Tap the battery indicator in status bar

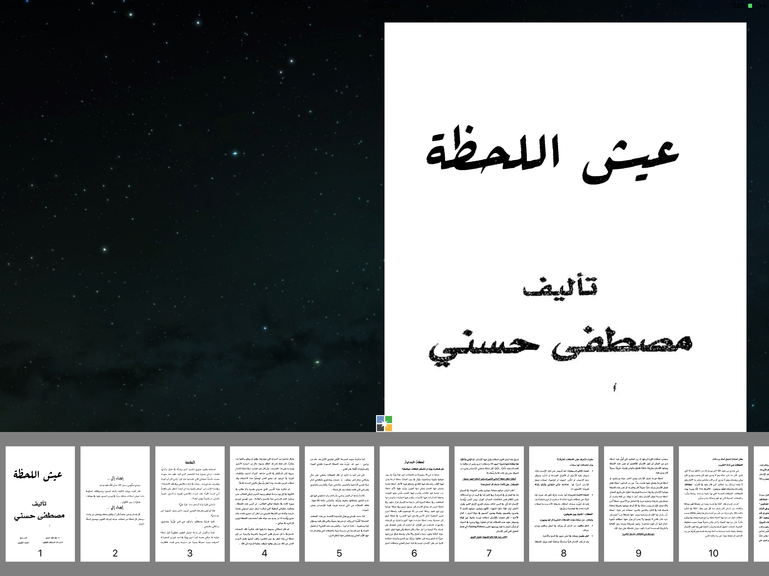coord(754,6)
